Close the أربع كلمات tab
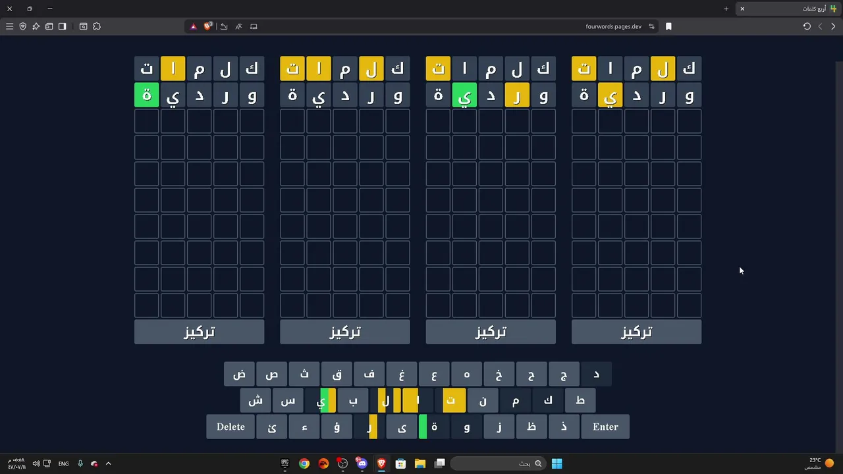The image size is (843, 474). (x=742, y=9)
